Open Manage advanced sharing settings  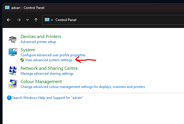(x=47, y=74)
